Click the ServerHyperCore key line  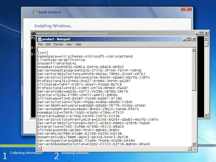click(86, 141)
